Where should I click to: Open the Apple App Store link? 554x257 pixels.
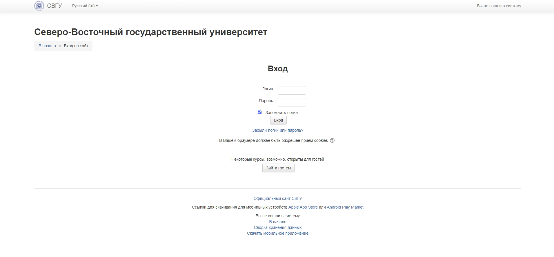tap(303, 207)
